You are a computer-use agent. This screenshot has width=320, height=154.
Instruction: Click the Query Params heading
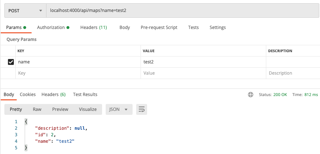(21, 39)
